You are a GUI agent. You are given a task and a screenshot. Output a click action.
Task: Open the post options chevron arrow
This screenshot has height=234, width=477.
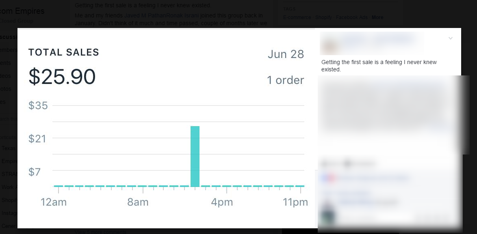pos(450,38)
